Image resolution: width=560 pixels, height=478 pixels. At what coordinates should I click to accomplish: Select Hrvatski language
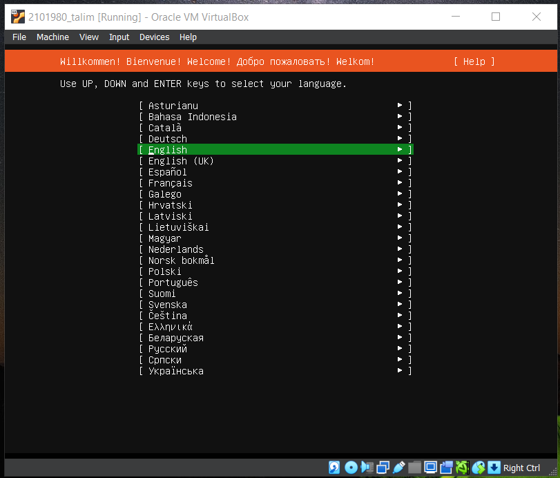(x=276, y=205)
